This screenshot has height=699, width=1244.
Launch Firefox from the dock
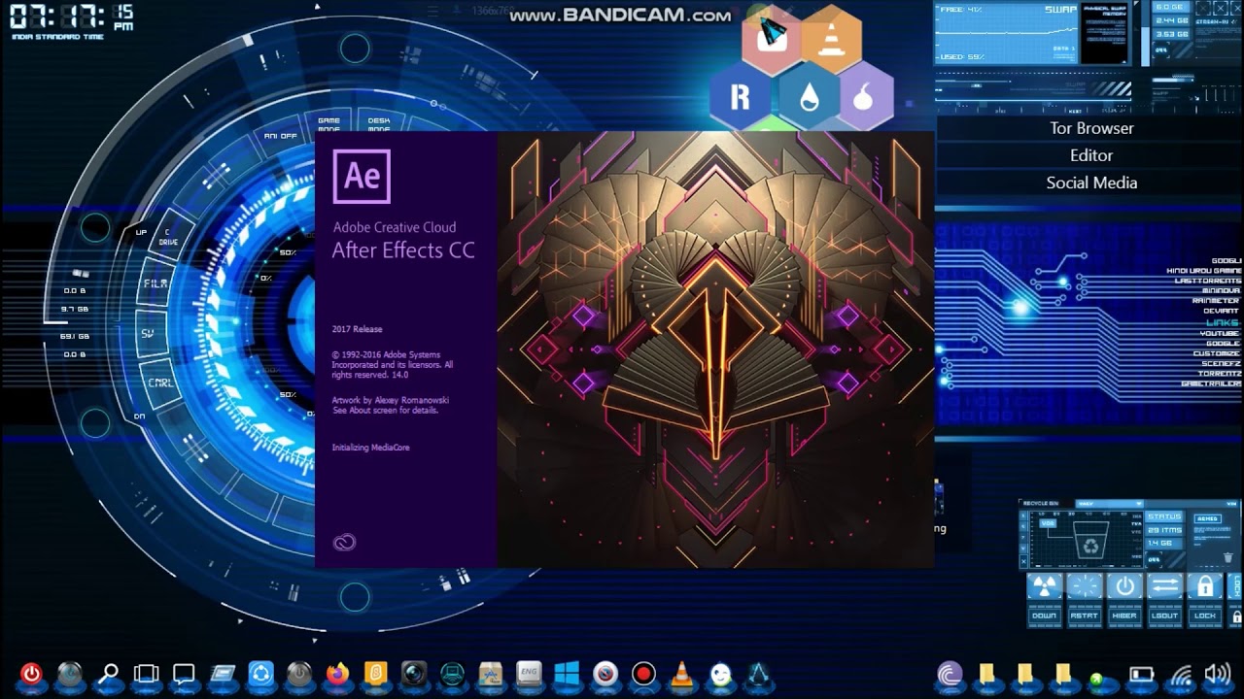click(337, 674)
